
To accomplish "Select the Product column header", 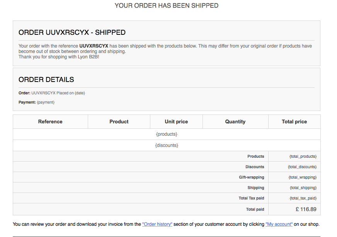I will (119, 121).
